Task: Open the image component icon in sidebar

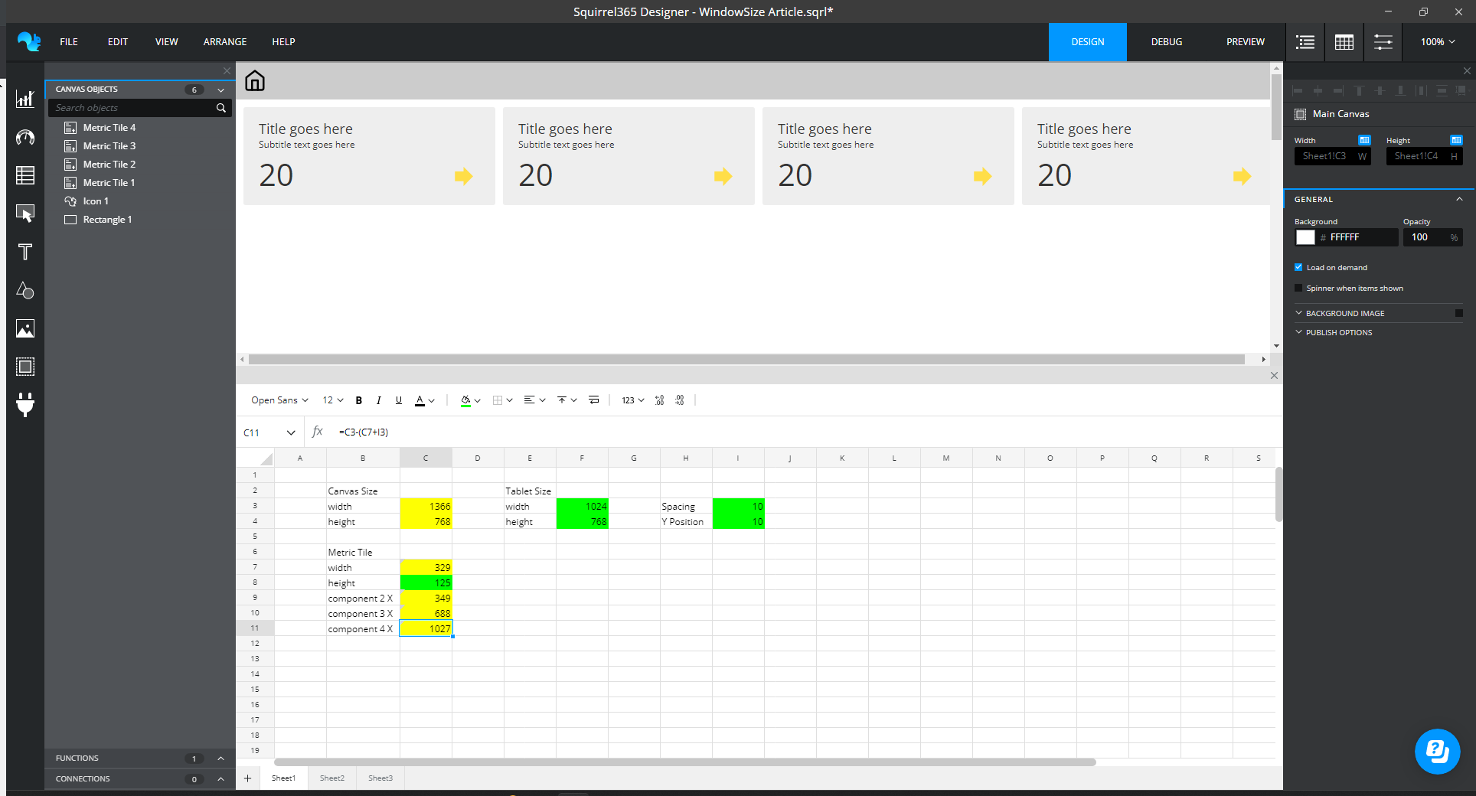Action: tap(25, 328)
